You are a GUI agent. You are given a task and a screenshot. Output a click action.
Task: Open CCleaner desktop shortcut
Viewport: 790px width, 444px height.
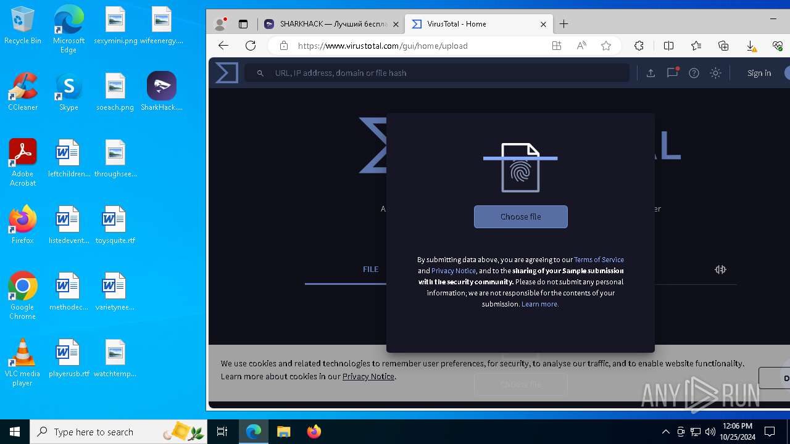pyautogui.click(x=22, y=92)
